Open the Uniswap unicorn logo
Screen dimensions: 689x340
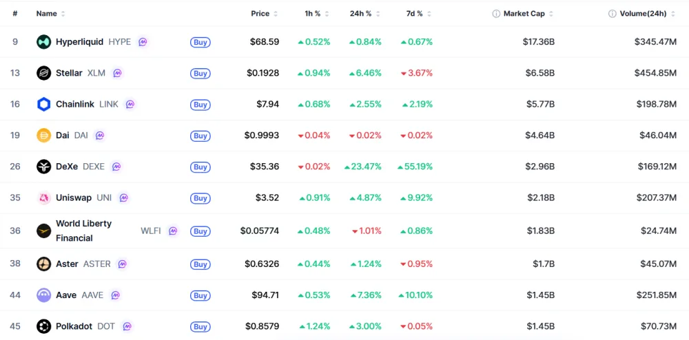point(44,198)
